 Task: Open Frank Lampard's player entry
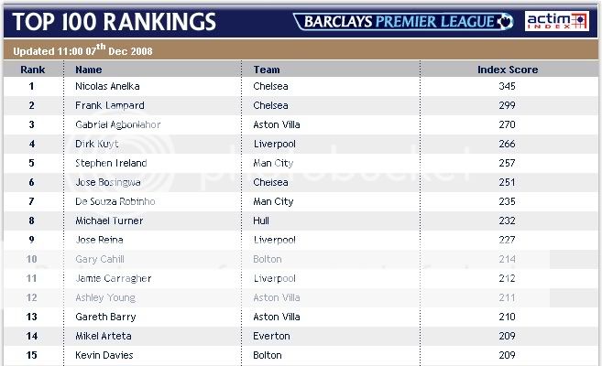click(109, 105)
